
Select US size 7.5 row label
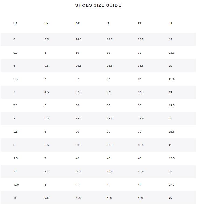click(x=15, y=105)
